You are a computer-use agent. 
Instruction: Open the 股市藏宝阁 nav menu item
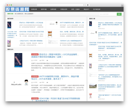97,9
